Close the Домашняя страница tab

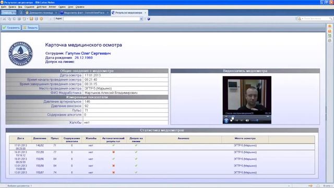point(56,13)
